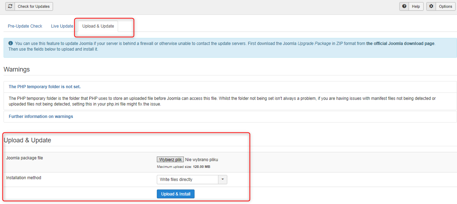This screenshot has height=204, width=457.
Task: Click the info icon in the blue notice
Action: (x=10, y=44)
